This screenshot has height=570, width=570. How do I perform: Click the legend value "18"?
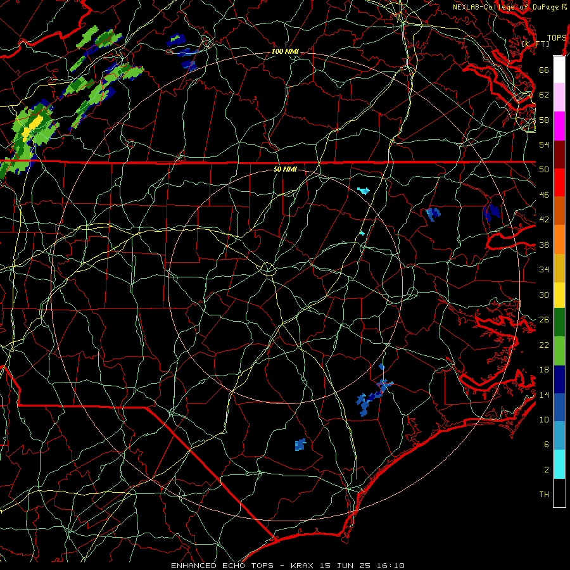[544, 370]
